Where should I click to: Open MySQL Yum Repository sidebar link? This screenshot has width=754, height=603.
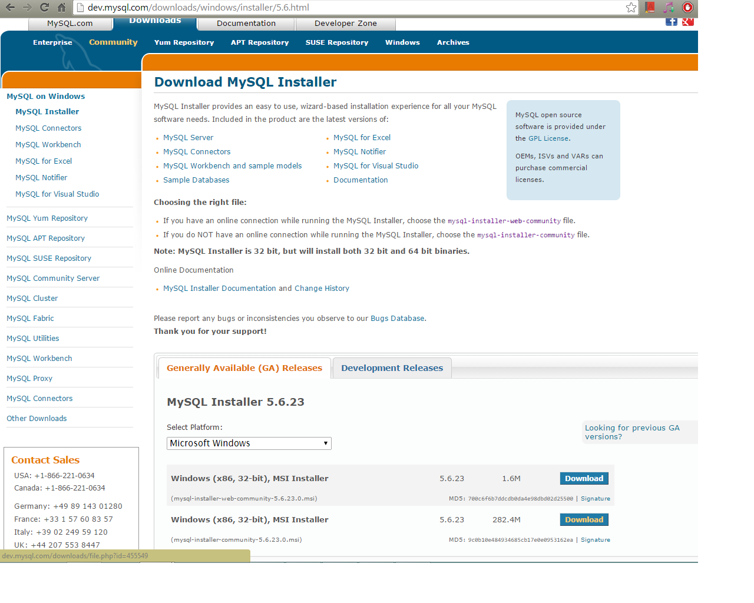pos(47,218)
